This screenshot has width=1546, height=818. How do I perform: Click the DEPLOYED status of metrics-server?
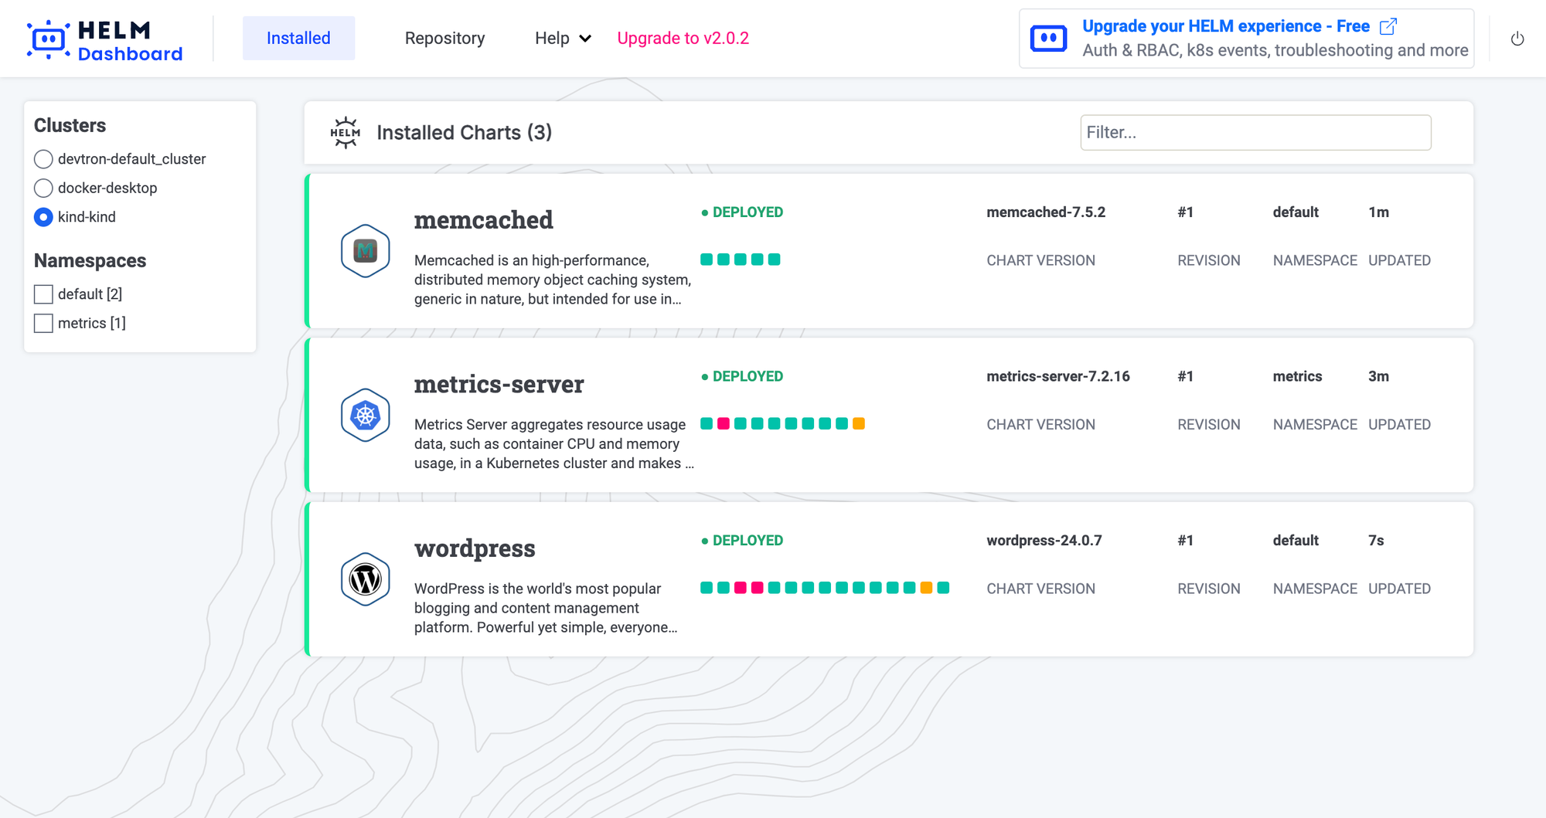click(742, 376)
